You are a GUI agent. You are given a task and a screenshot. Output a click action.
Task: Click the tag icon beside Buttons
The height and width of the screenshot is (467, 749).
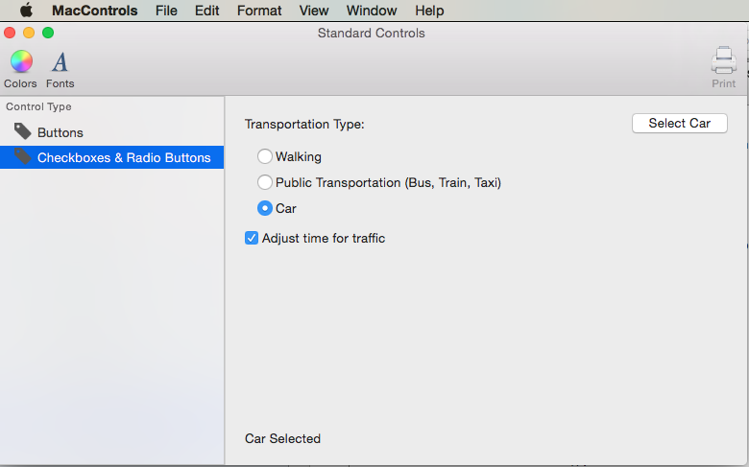22,131
